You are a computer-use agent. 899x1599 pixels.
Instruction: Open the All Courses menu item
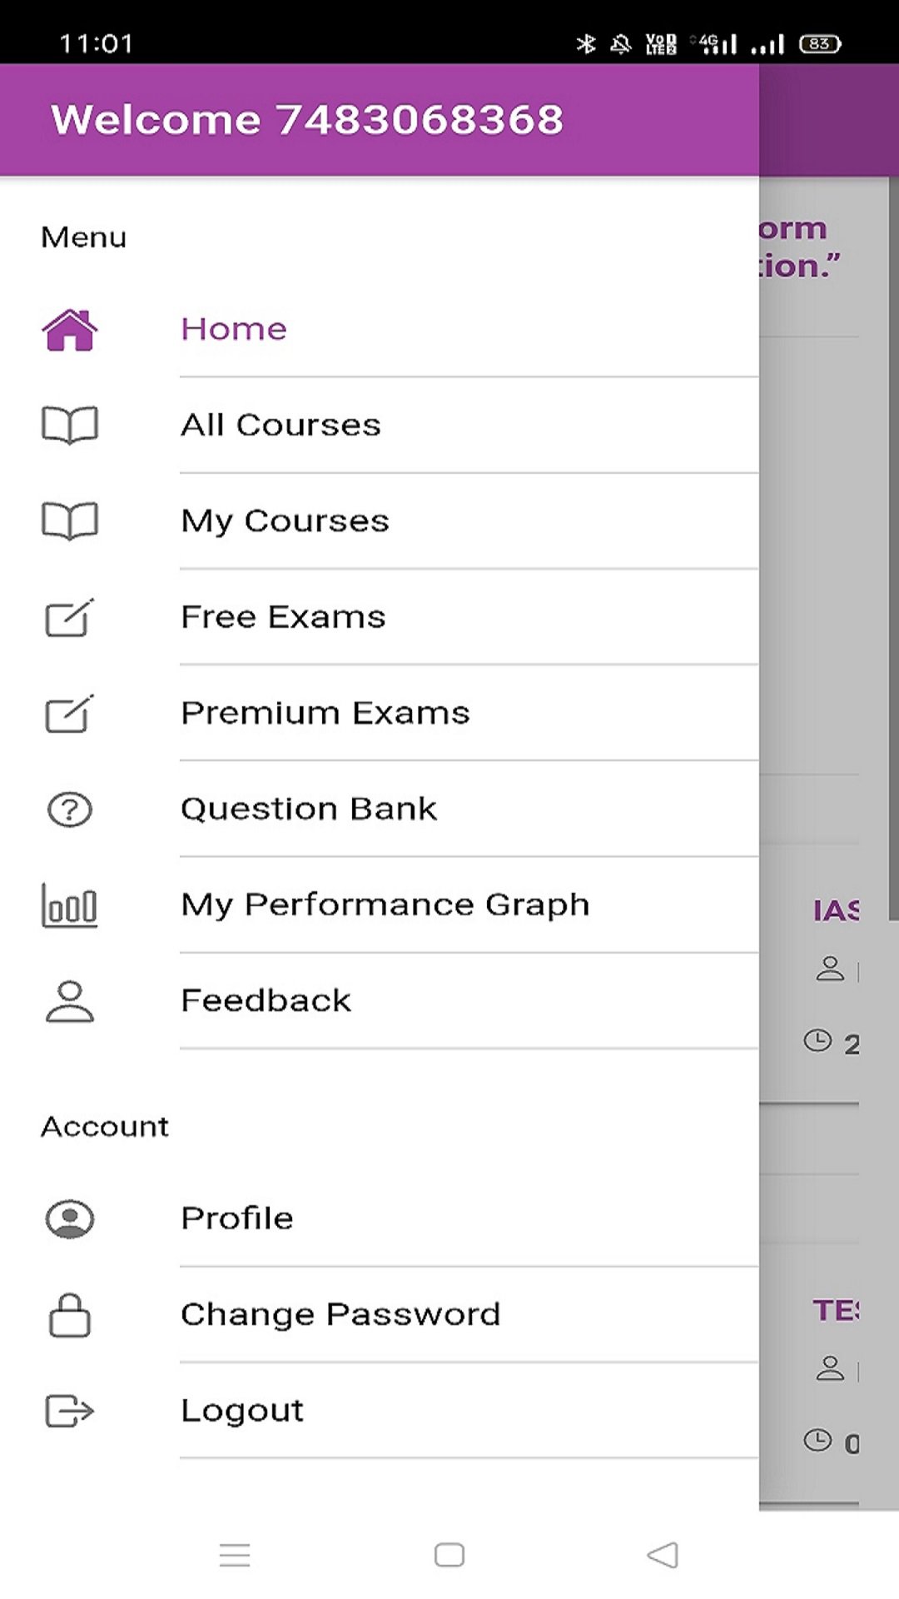click(281, 426)
